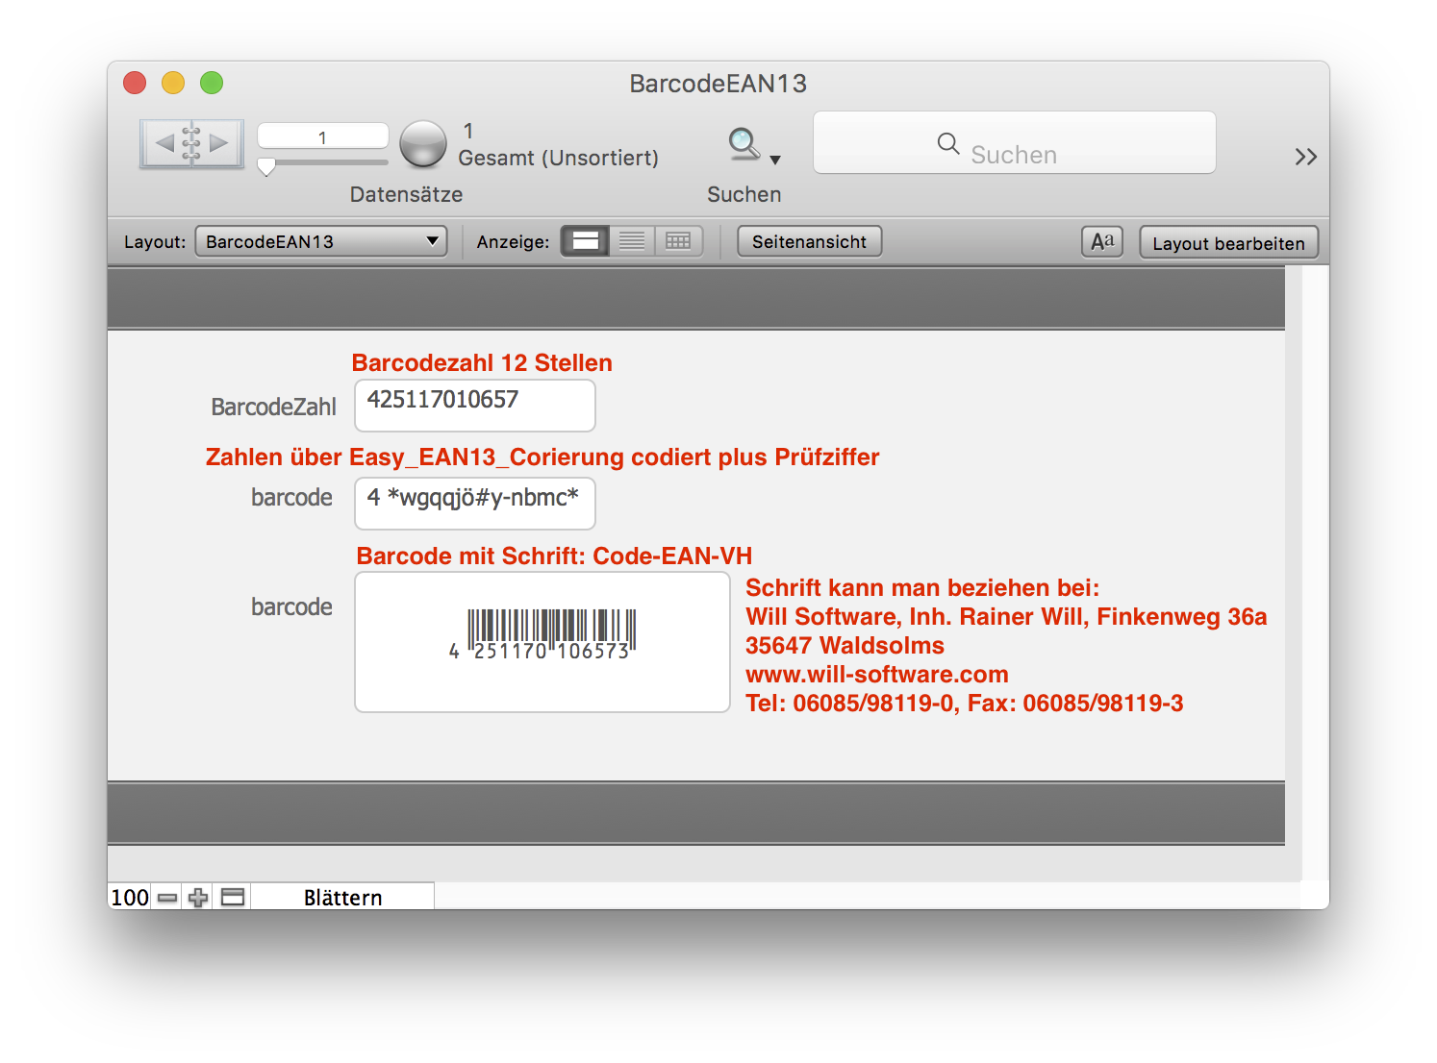The height and width of the screenshot is (1063, 1437).
Task: Go to the next record arrow
Action: (x=218, y=143)
